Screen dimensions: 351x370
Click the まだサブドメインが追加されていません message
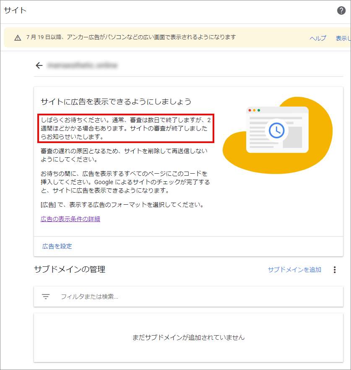click(188, 337)
